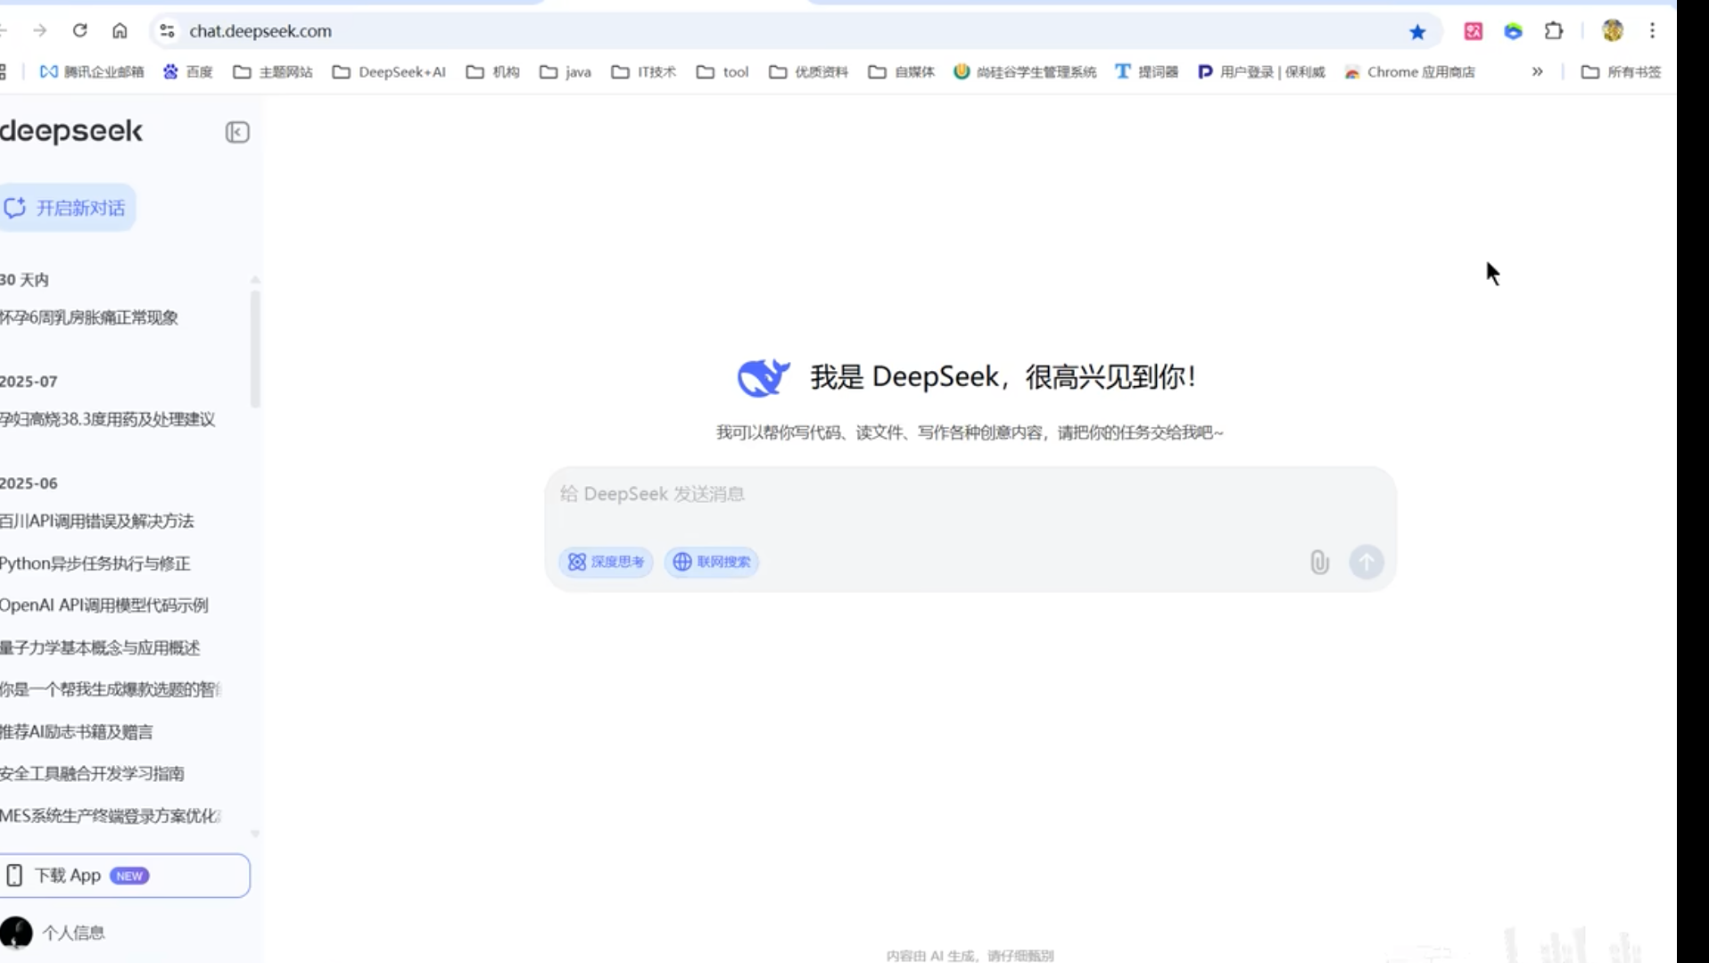Click the deepseek logo in sidebar
This screenshot has width=1709, height=963.
pos(71,132)
